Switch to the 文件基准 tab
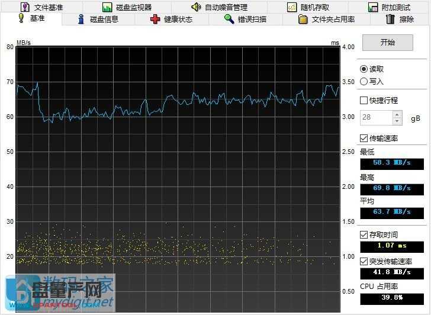 (42, 7)
